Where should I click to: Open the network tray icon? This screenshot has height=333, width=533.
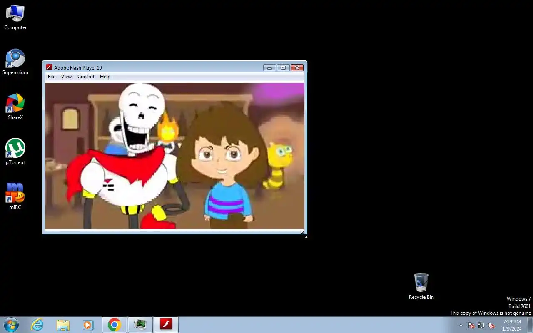481,326
